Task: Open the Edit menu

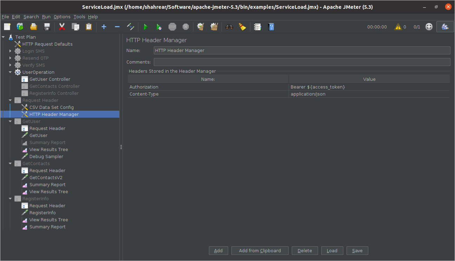Action: [16, 17]
